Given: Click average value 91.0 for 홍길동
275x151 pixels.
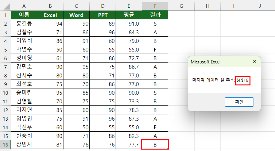Looking at the screenshot, I should click(x=129, y=24).
